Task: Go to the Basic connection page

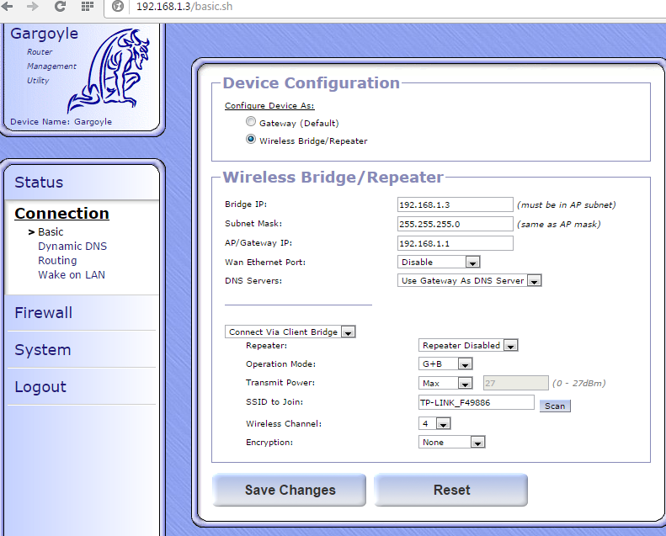Action: [51, 232]
